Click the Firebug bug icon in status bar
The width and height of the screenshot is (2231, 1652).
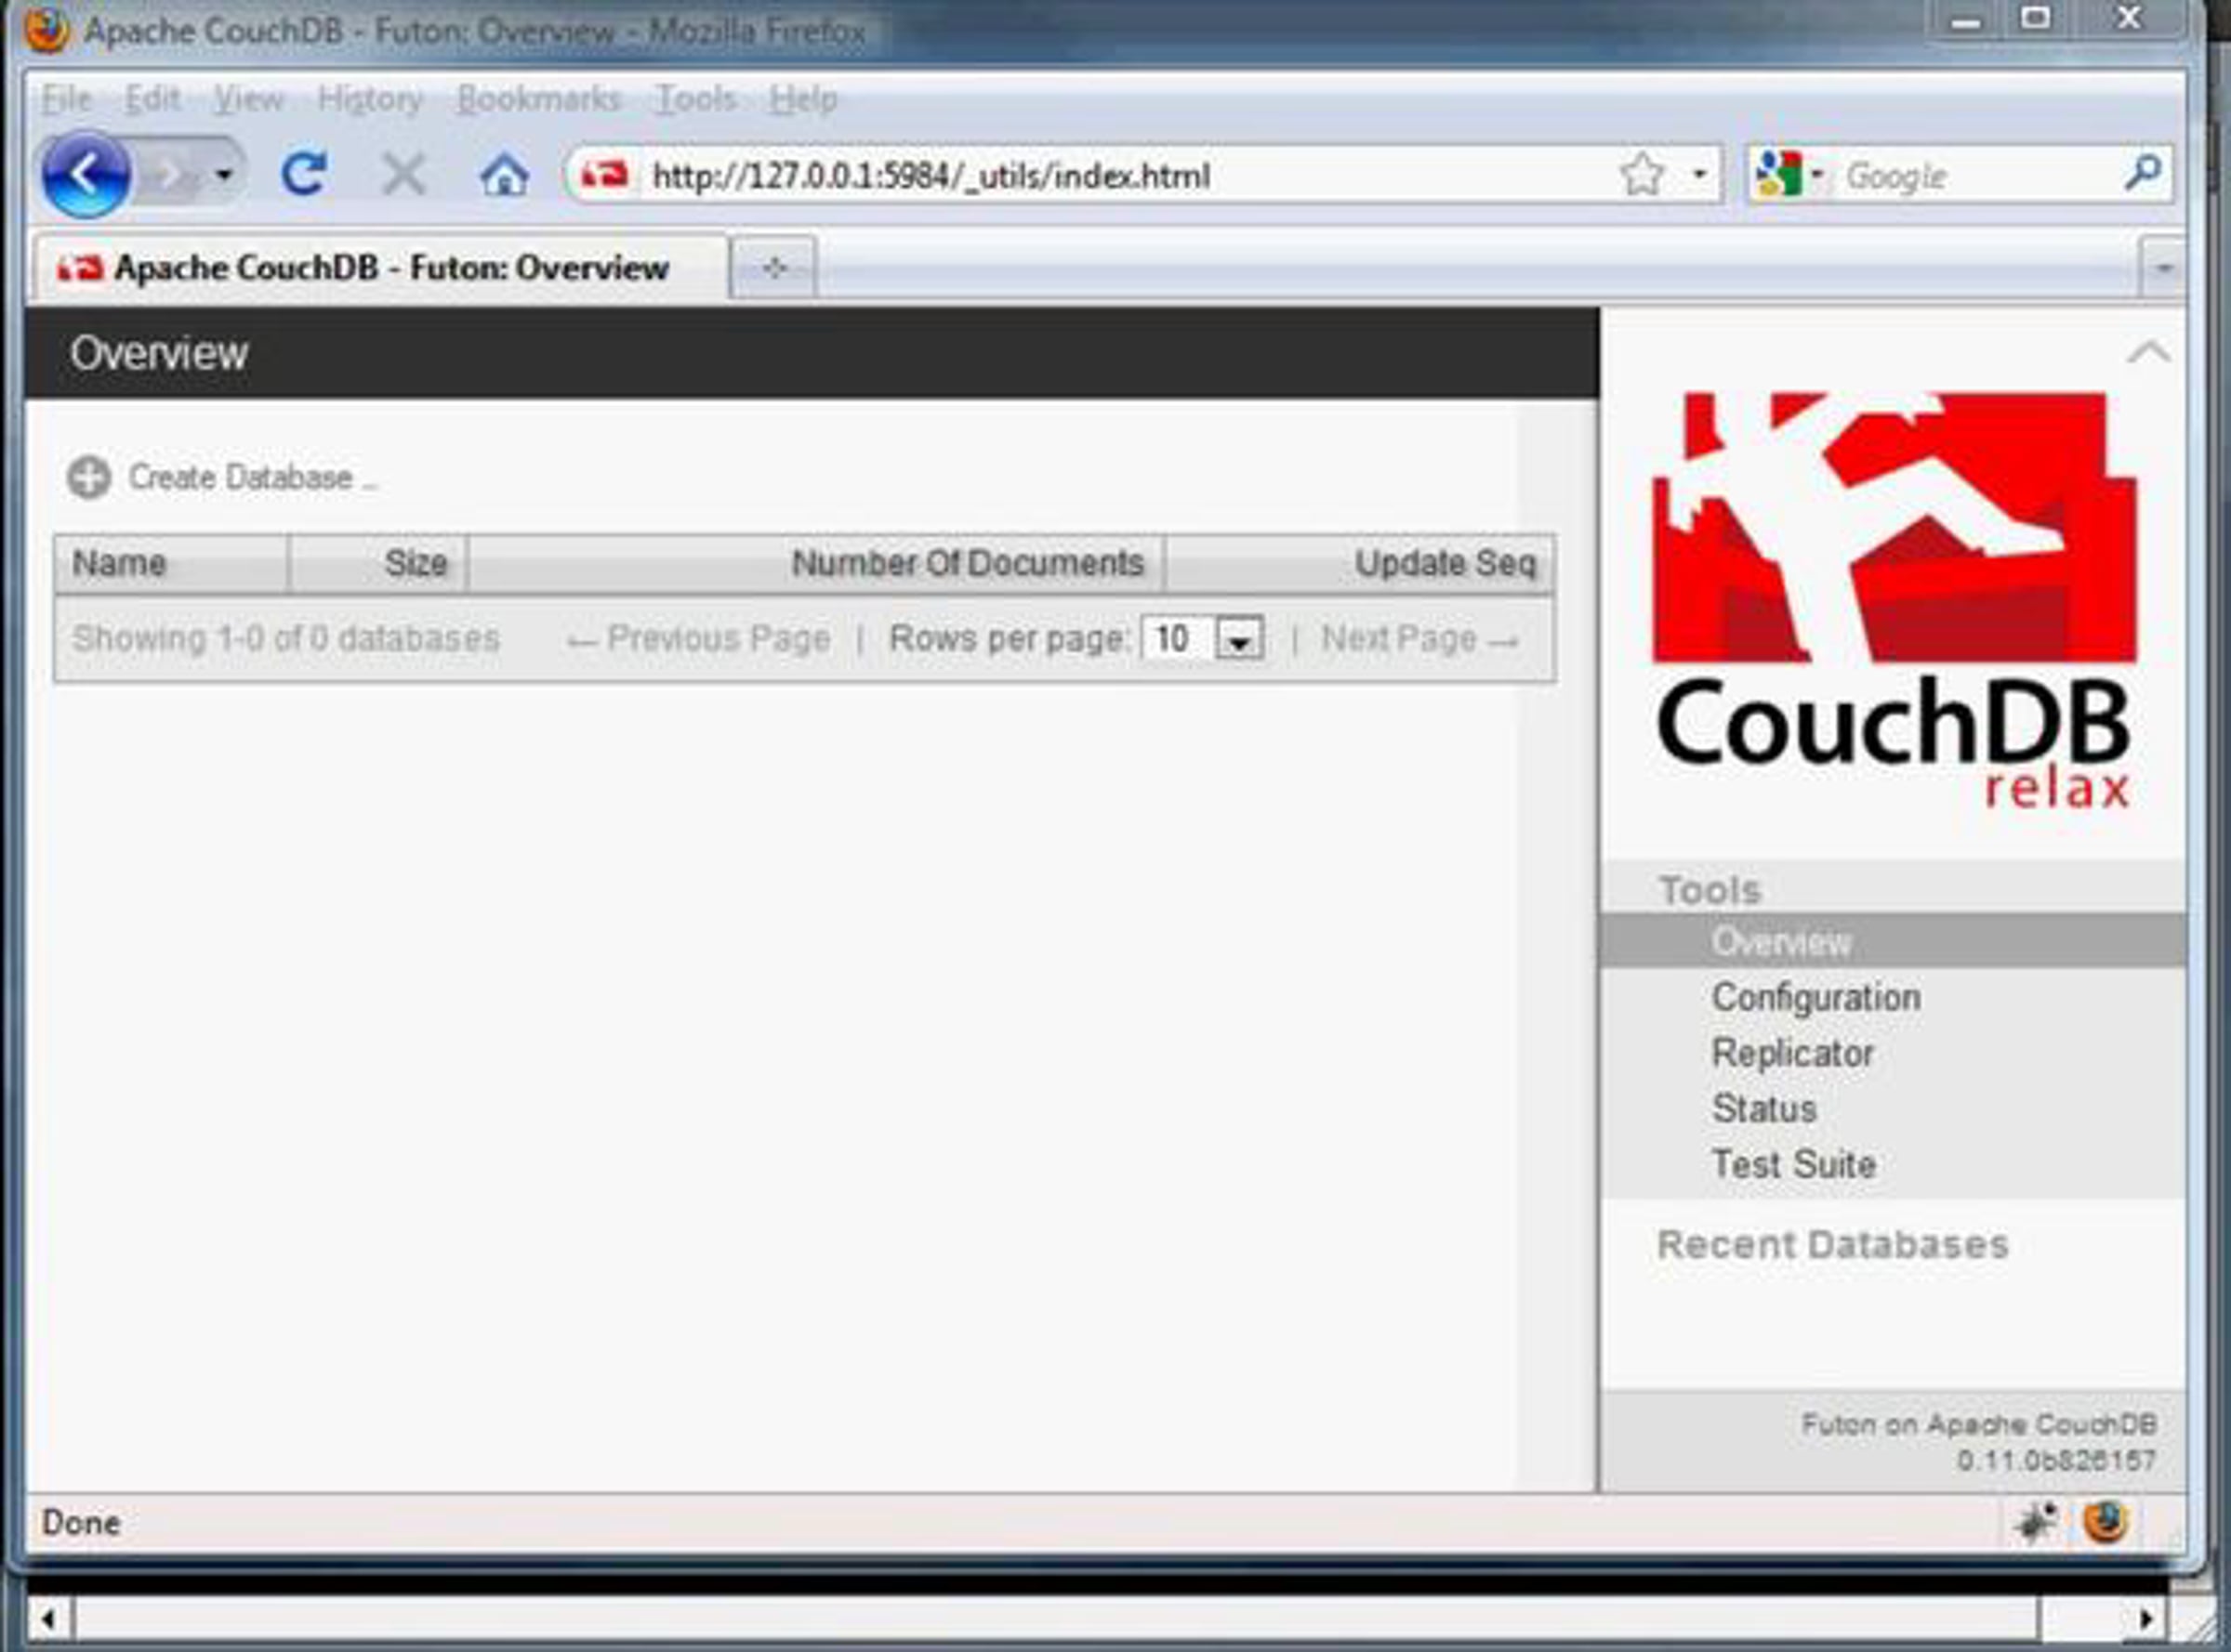point(2036,1523)
